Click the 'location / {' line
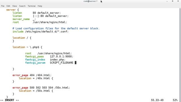This screenshot has height=102, width=181. pyautogui.click(x=22, y=38)
